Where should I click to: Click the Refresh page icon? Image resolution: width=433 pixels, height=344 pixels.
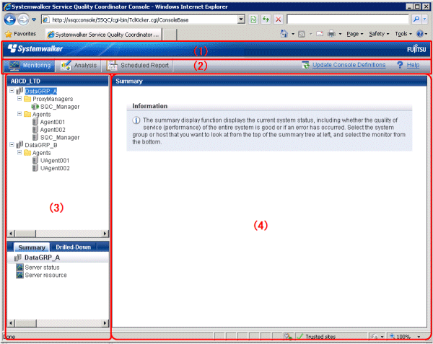tap(266, 19)
